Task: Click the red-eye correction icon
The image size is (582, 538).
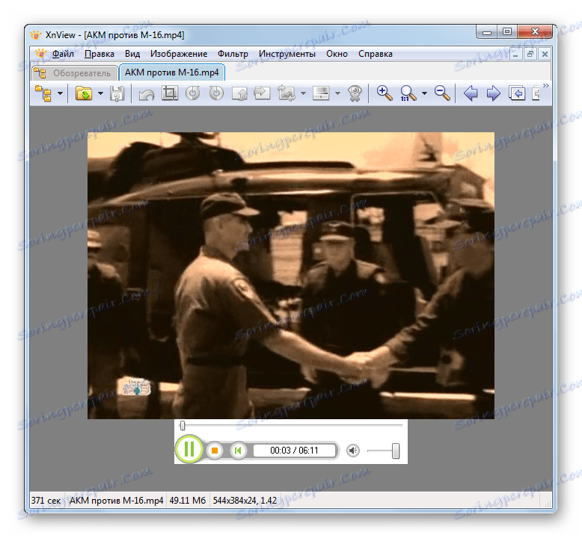Action: point(355,93)
